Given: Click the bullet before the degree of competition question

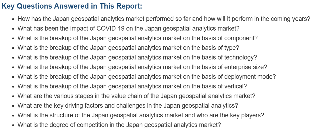Looking at the screenshot, I should [13, 125].
